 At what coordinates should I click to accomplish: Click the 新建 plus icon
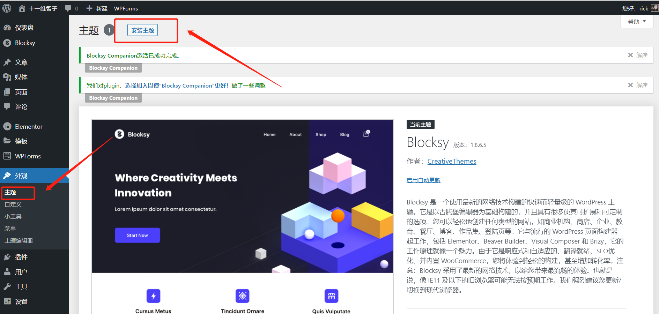click(x=89, y=8)
